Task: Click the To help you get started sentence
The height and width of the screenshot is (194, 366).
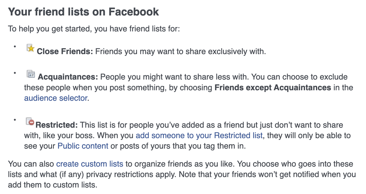Action: (94, 29)
